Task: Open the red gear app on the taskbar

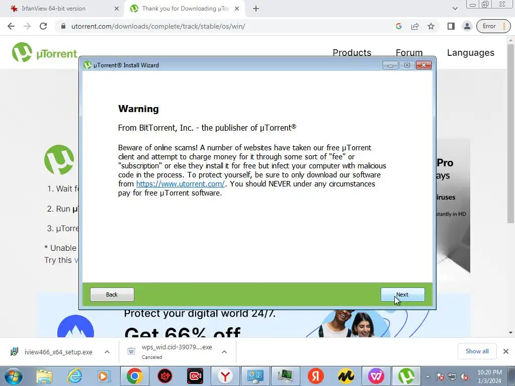Action: [x=165, y=376]
